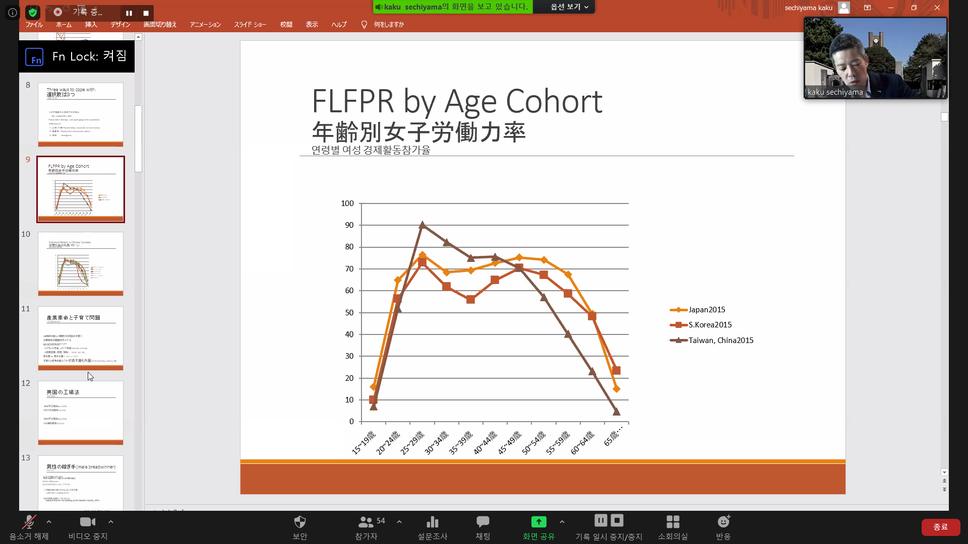This screenshot has height=544, width=968.
Task: Expand video options arrow beside camera
Action: coord(111,522)
